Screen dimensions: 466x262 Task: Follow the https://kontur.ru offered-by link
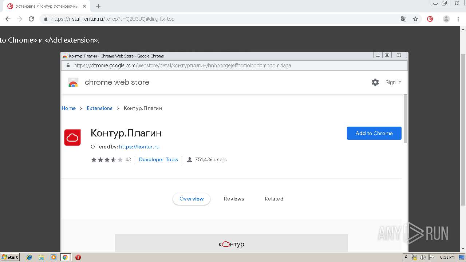pyautogui.click(x=139, y=147)
